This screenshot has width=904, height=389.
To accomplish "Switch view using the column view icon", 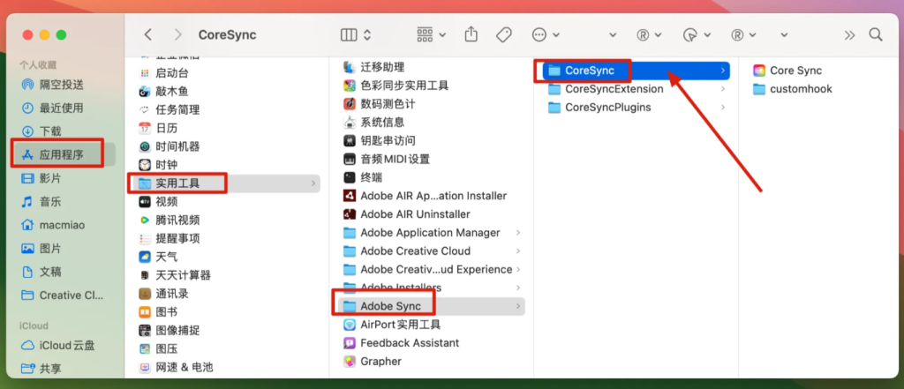I will pos(349,34).
